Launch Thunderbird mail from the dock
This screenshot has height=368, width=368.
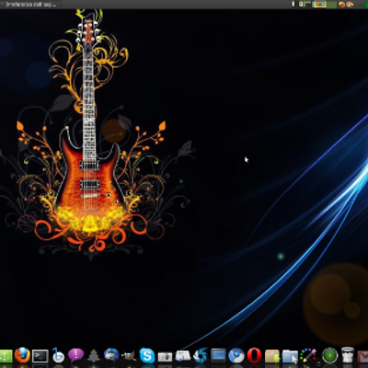coord(111,355)
